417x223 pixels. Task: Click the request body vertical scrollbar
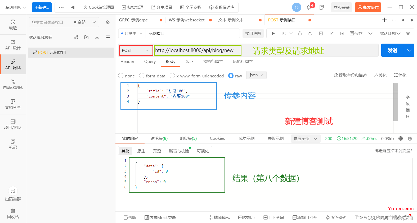[x=396, y=102]
